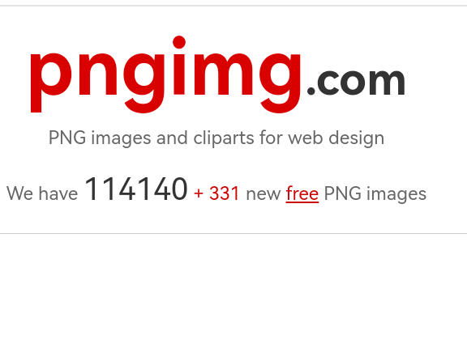This screenshot has width=467, height=361.
Task: Click the dark ".com" part of logo
Action: (356, 82)
